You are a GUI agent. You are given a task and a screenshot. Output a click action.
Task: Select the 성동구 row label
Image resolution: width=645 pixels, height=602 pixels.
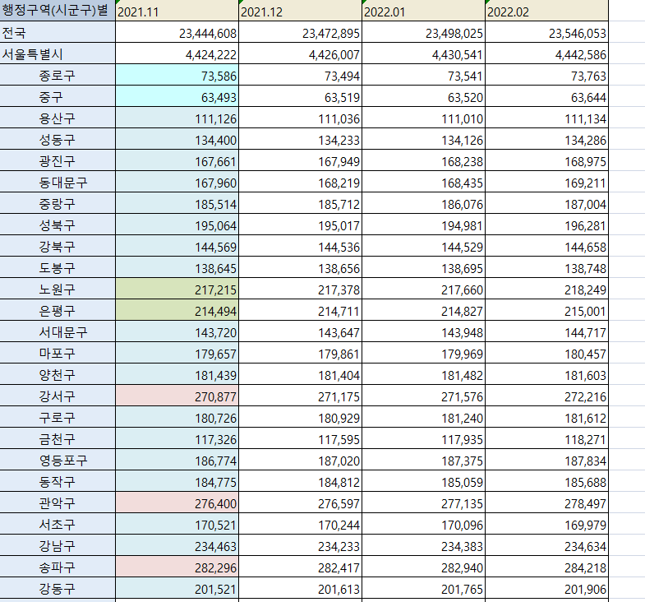point(58,139)
